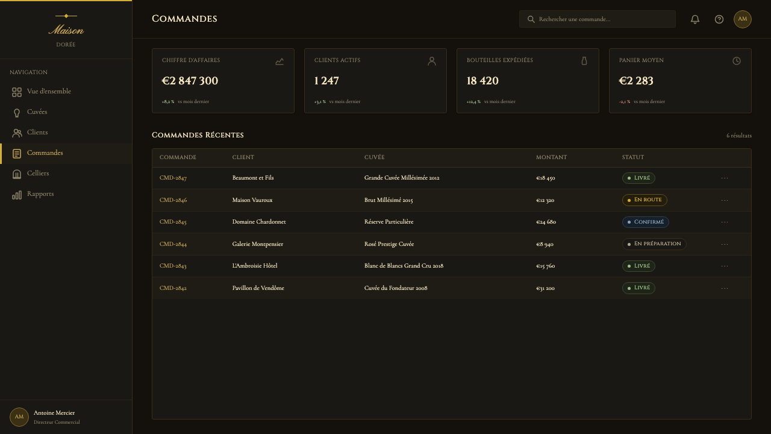Click the 6 résultats count
The height and width of the screenshot is (434, 771).
click(739, 136)
